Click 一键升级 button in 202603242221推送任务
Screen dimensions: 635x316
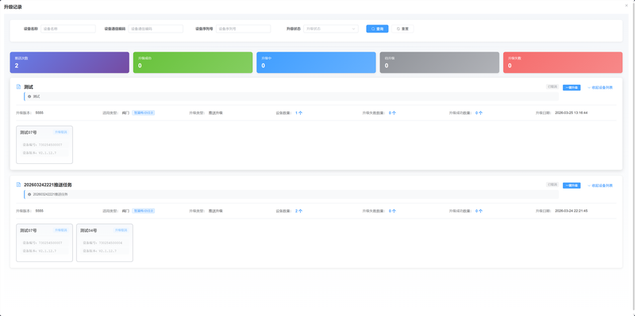[x=571, y=185]
